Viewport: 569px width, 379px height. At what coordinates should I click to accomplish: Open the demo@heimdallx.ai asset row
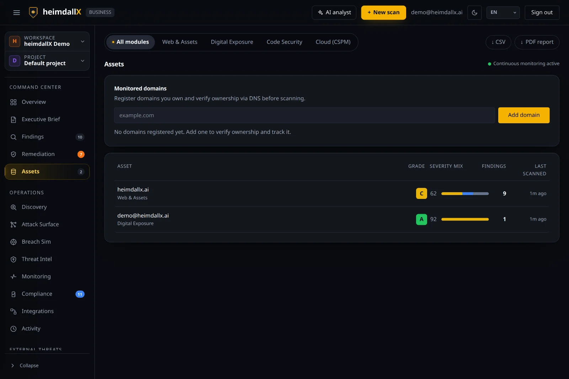click(x=331, y=220)
